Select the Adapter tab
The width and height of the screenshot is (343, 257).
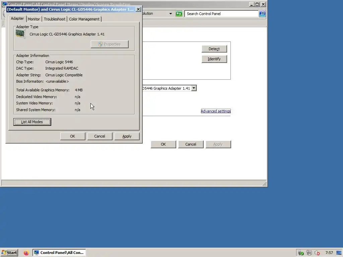17,19
